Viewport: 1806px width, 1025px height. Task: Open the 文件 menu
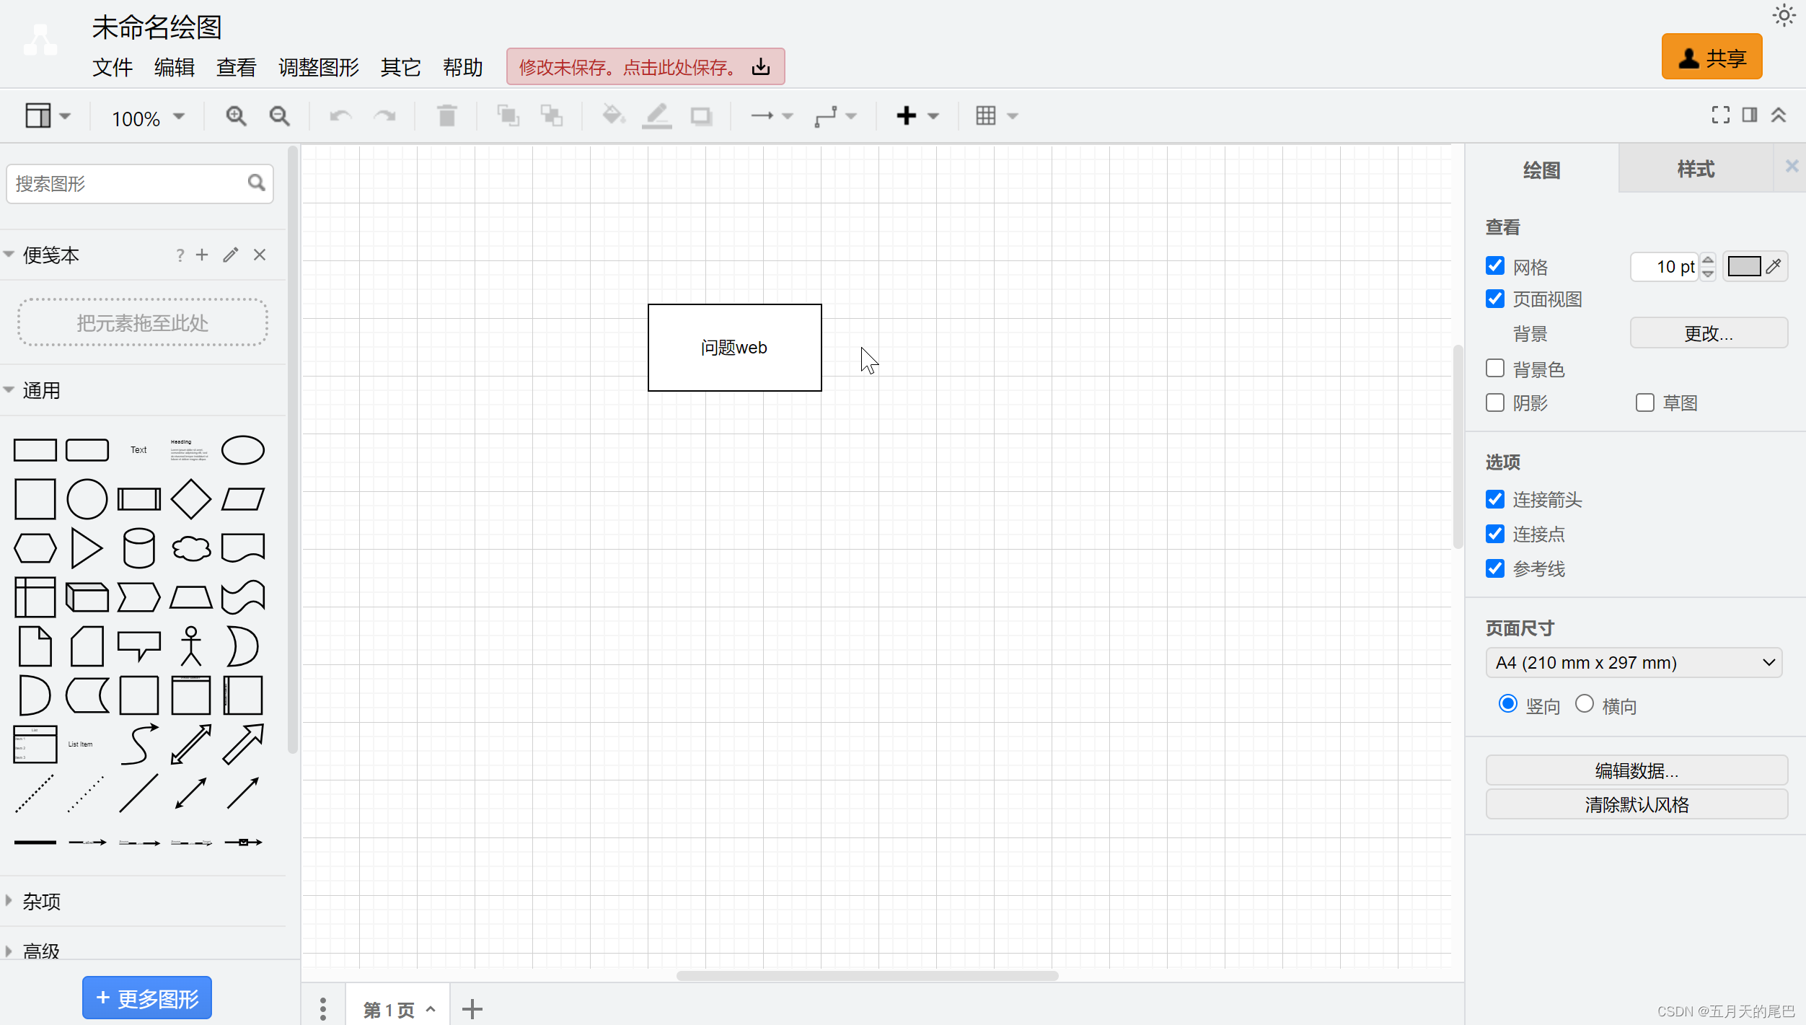(x=113, y=67)
